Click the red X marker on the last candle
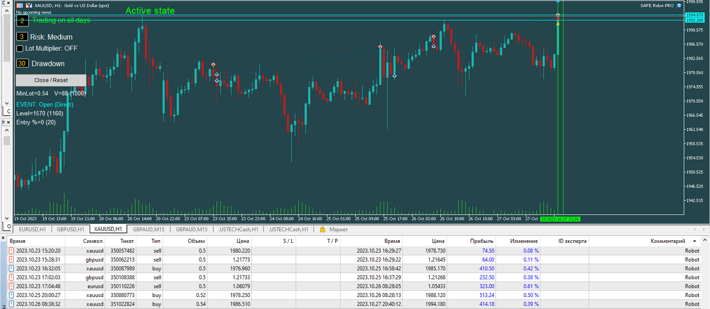This screenshot has width=710, height=309. coord(558,19)
